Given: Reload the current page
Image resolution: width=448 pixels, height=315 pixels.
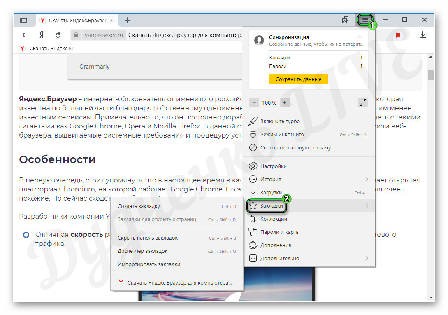Looking at the screenshot, I should [x=58, y=35].
